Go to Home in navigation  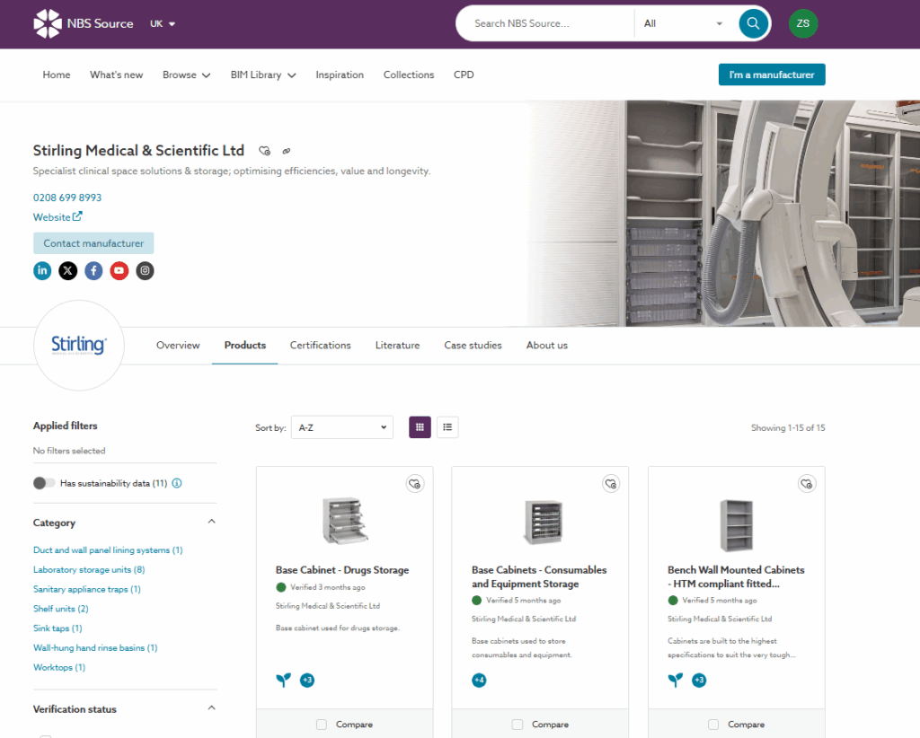point(57,75)
